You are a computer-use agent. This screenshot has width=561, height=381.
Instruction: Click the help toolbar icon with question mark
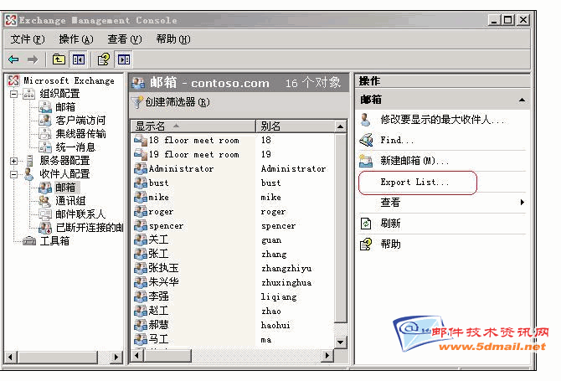[103, 59]
